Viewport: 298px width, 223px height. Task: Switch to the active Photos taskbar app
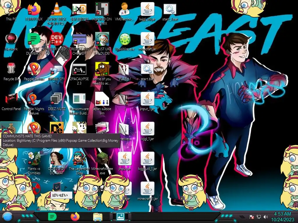coord(120,217)
